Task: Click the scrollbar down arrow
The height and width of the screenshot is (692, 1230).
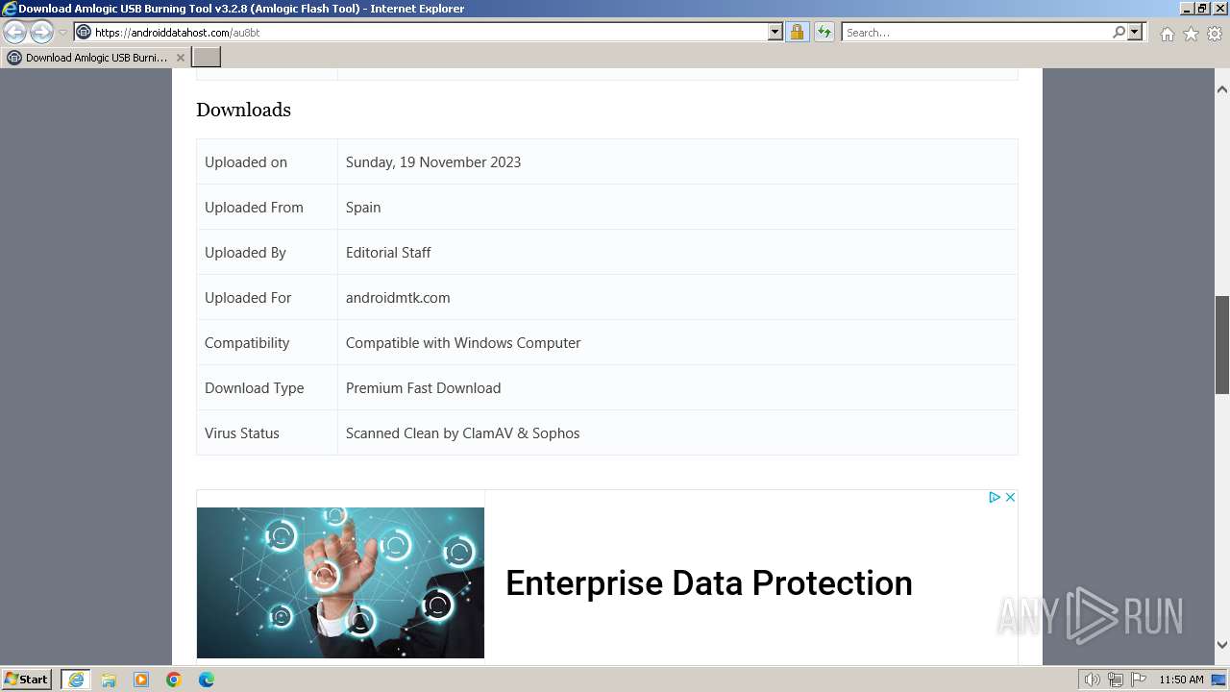Action: [x=1222, y=645]
